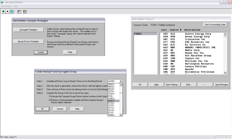Image resolution: width=232 pixels, height=139 pixels.
Task: Click the fourth toolbar icon with window panels
Action: 19,11
